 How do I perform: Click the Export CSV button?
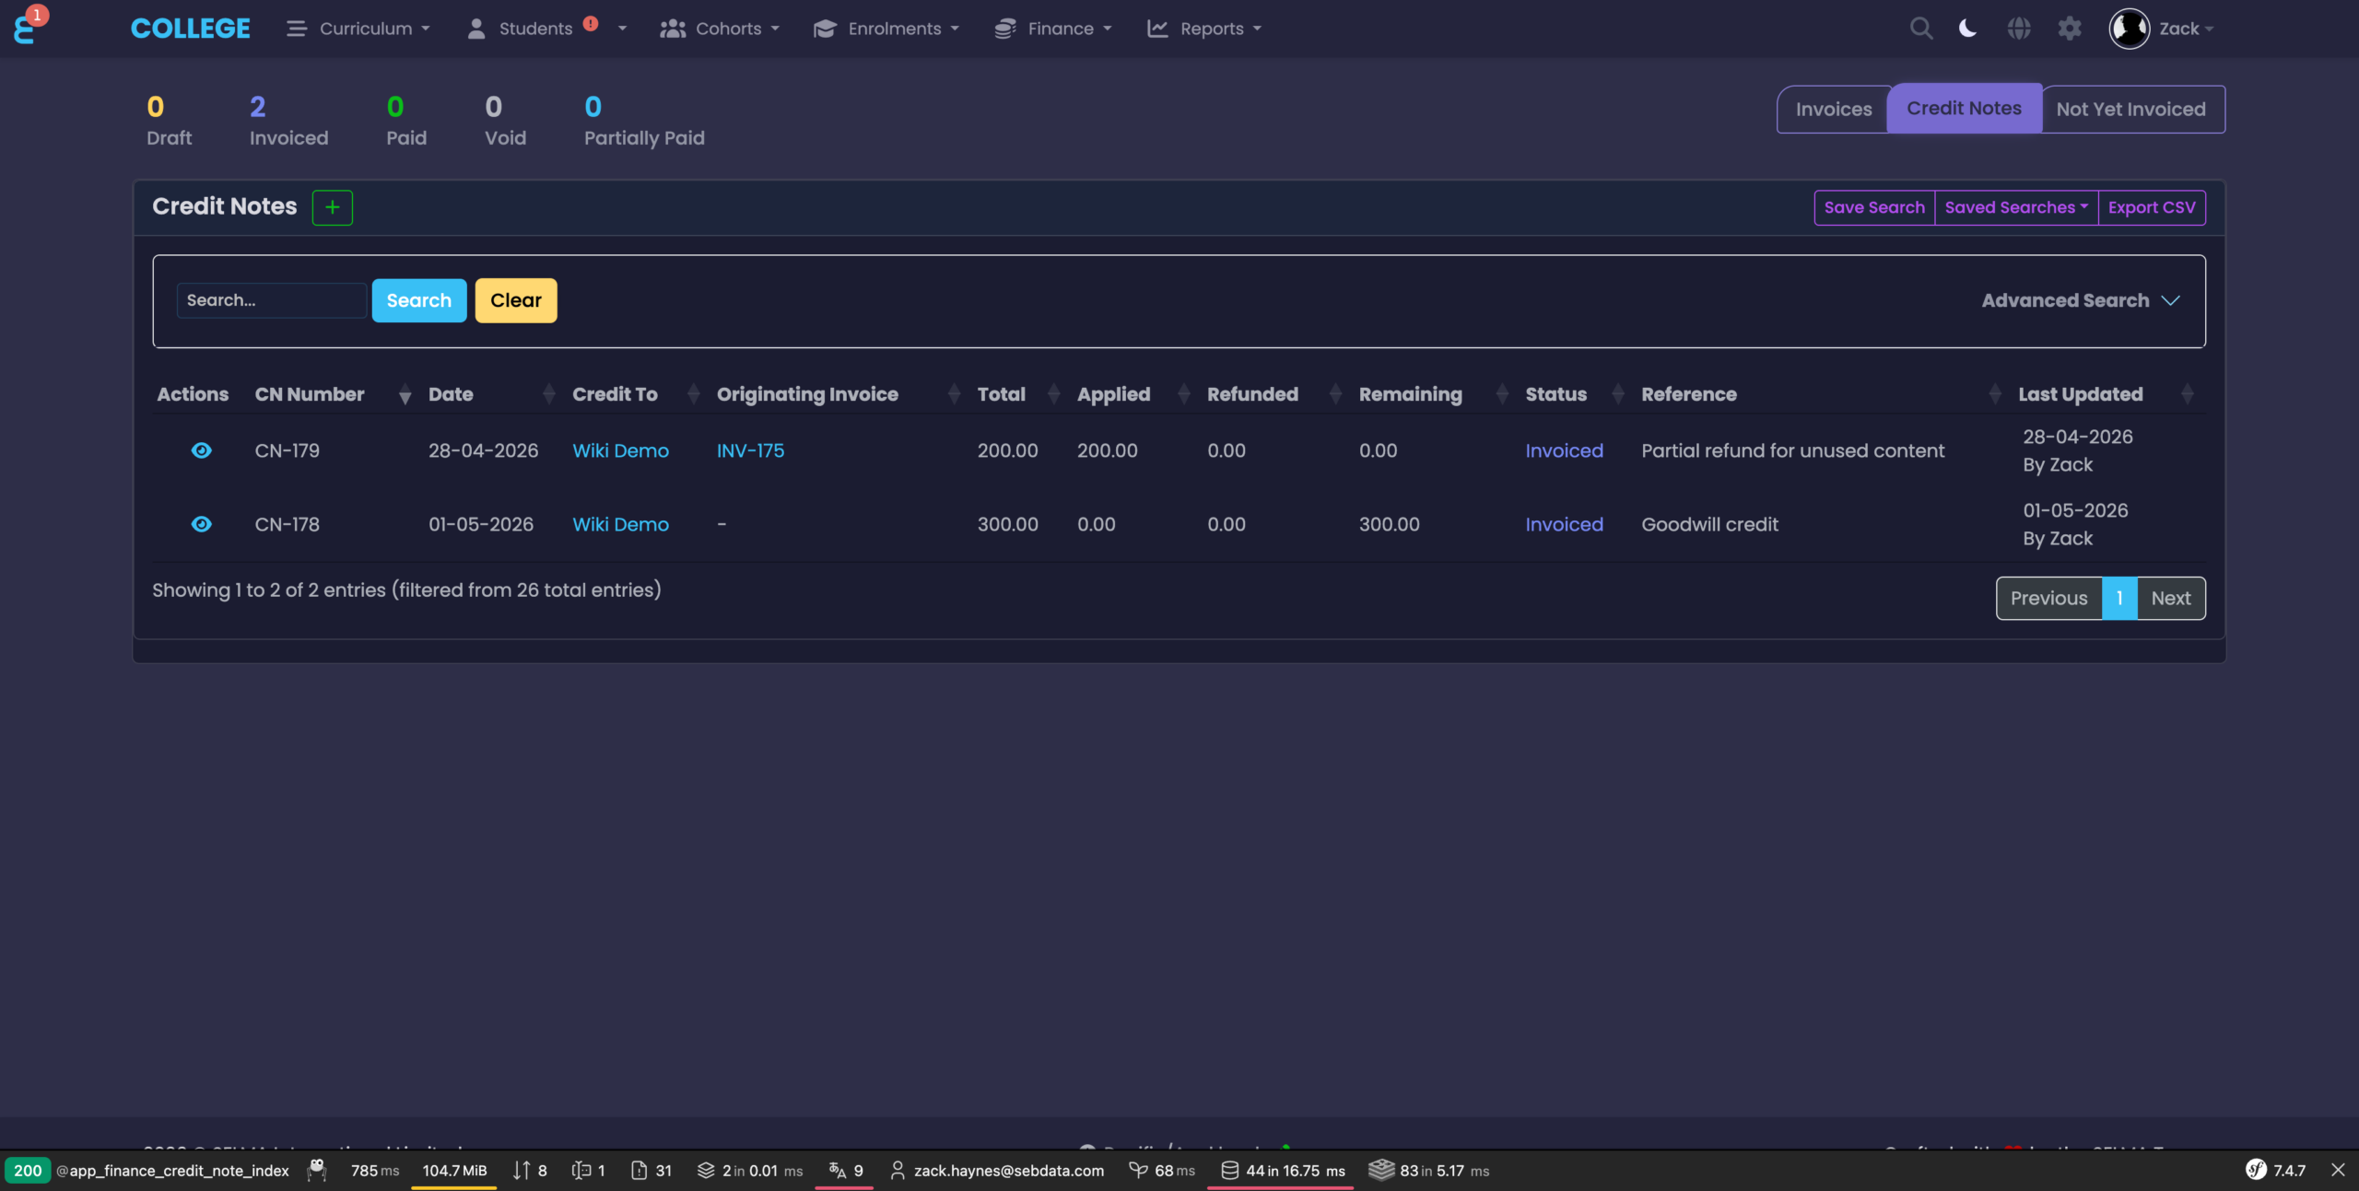2152,207
